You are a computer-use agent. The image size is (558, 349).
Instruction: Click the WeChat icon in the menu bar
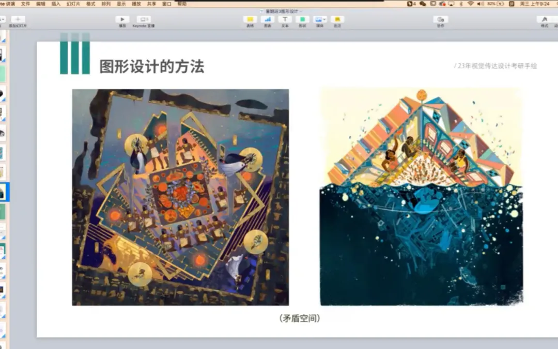(x=423, y=4)
